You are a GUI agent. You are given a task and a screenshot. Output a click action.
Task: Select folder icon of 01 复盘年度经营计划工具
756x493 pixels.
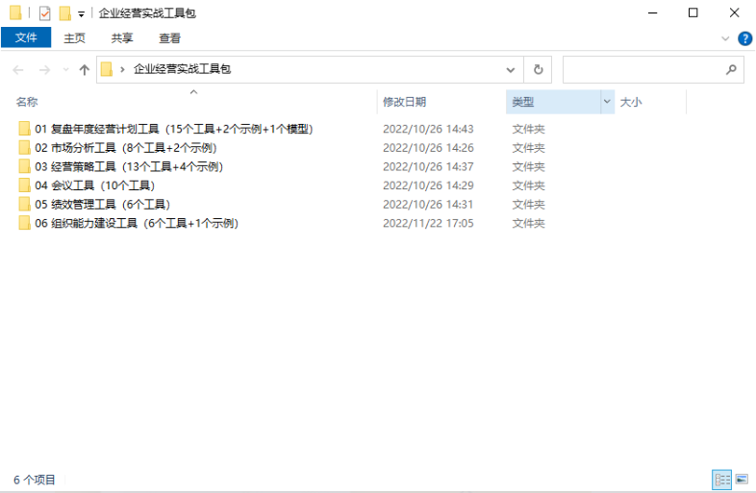click(24, 129)
